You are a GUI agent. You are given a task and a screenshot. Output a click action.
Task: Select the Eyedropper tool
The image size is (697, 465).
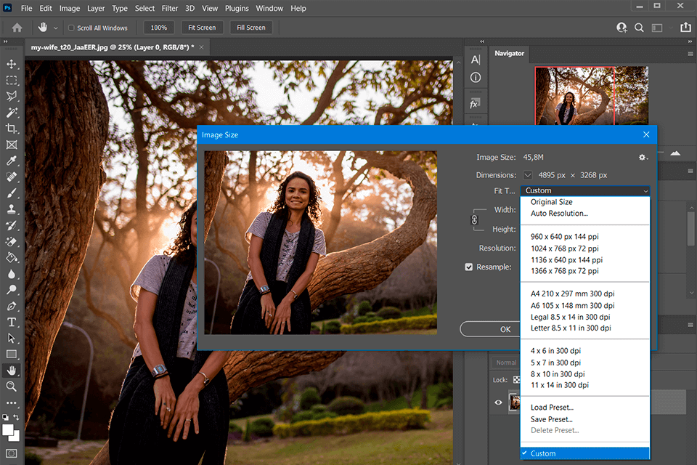coord(12,161)
